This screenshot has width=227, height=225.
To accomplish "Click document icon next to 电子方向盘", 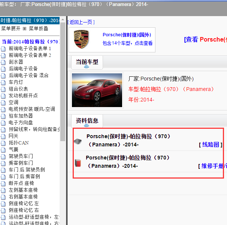I will pyautogui.click(x=3, y=123).
